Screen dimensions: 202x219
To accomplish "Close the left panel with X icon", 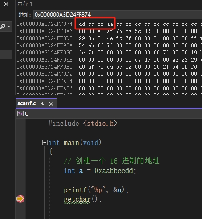I will pyautogui.click(x=6, y=4).
